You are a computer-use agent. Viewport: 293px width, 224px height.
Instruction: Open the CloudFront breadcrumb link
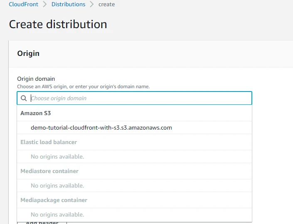click(x=23, y=5)
